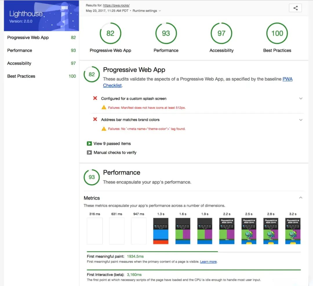Click the Version: 2.0.0 text
Image resolution: width=313 pixels, height=286 pixels.
click(x=21, y=21)
